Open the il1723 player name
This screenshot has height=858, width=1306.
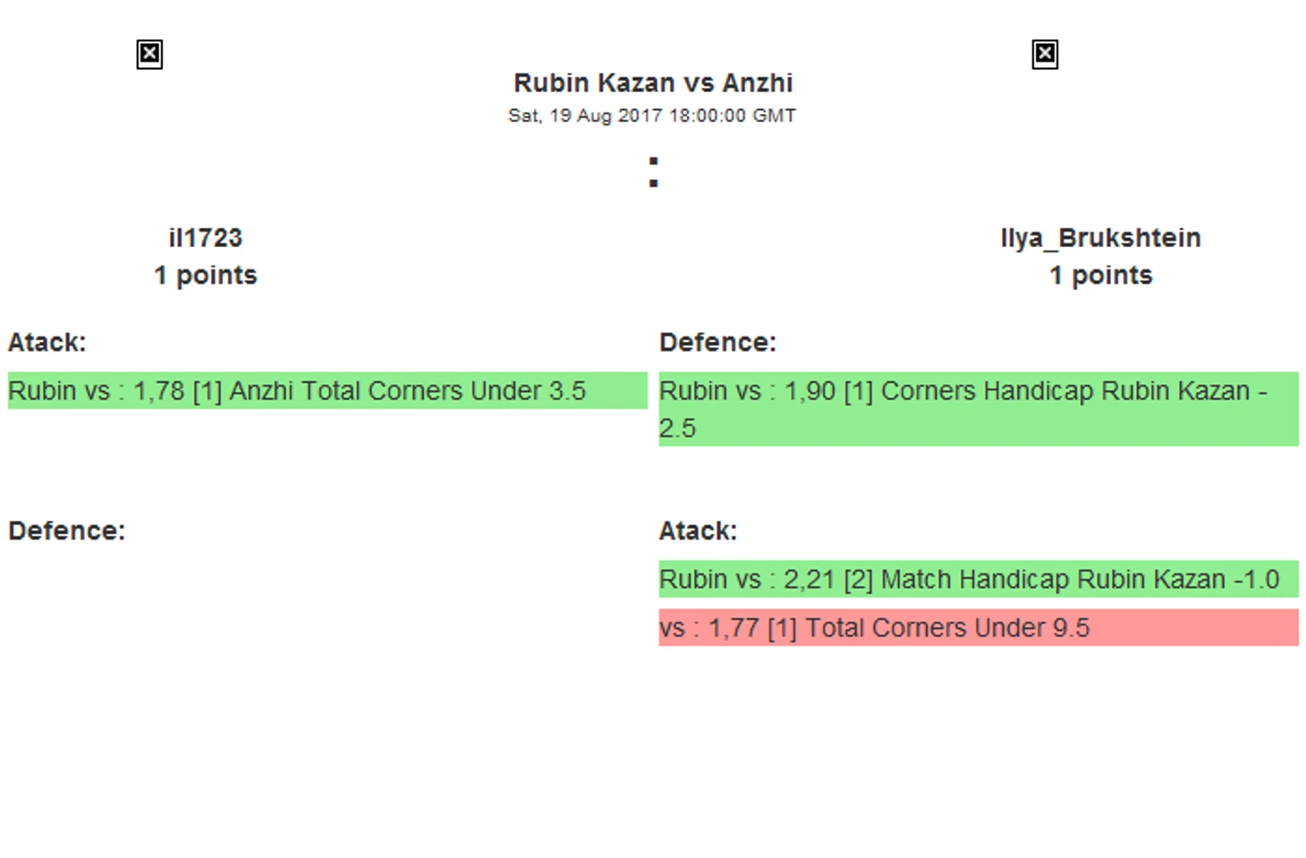[x=206, y=238]
